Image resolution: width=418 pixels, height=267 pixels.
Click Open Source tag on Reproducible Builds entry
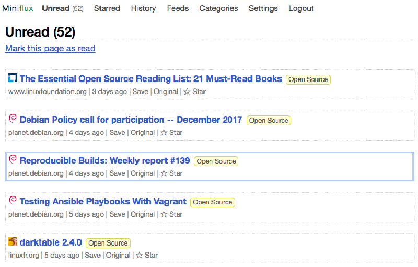tap(216, 161)
